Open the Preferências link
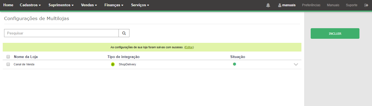This screenshot has width=372, height=106. coord(311,5)
